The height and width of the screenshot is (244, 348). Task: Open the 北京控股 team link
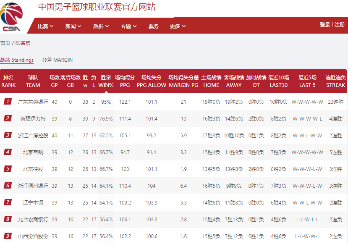coord(33,169)
